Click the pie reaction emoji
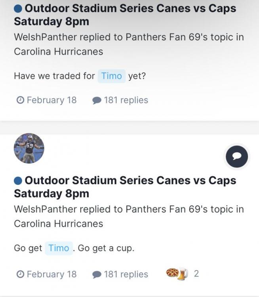Viewport: 259px width, 297px height. (x=172, y=273)
